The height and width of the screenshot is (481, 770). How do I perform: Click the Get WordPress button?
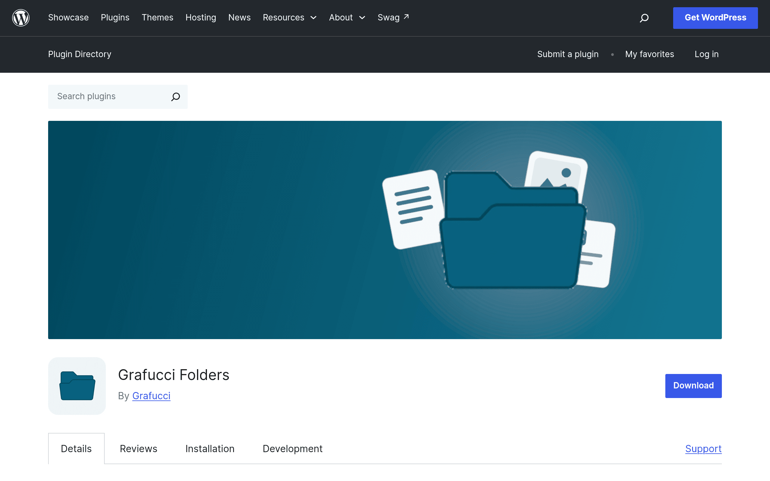(715, 18)
